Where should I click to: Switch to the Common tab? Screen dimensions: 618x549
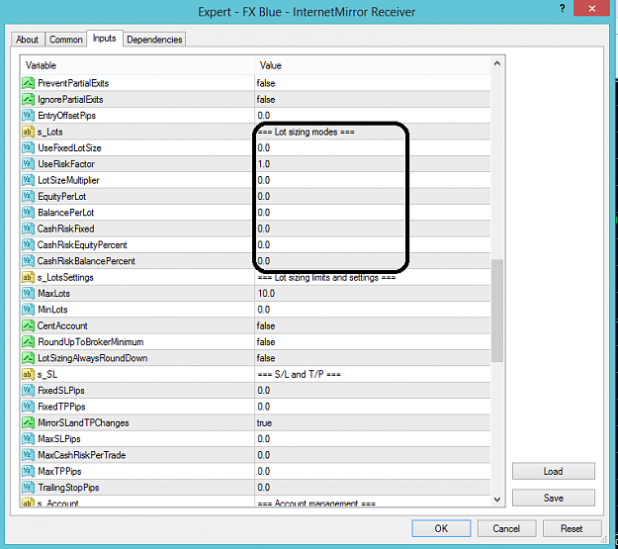(66, 40)
